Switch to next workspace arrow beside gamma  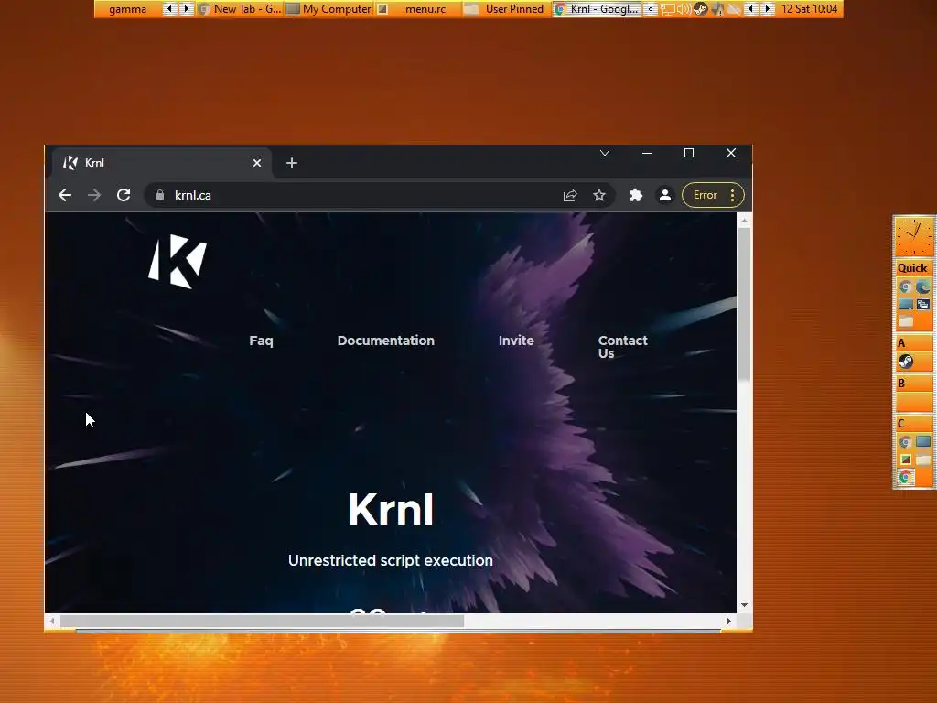(186, 9)
